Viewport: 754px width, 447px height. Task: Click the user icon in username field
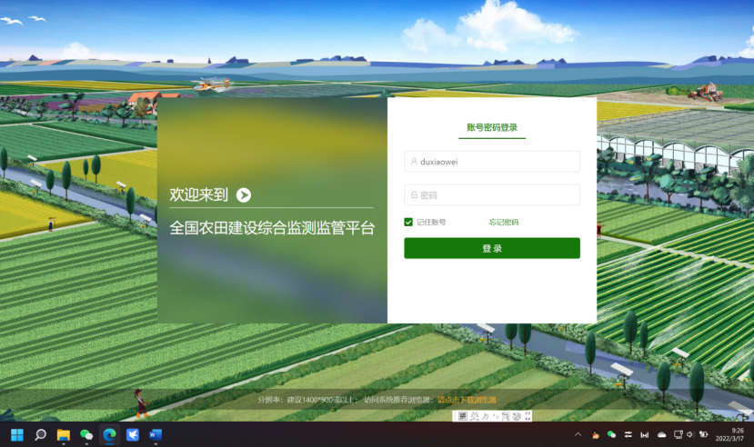click(x=414, y=162)
